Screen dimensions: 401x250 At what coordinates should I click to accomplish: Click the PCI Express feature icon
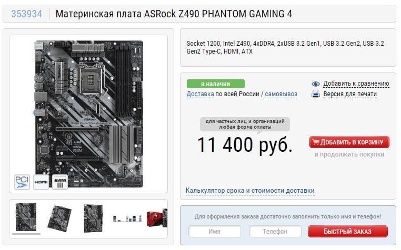[x=22, y=182]
